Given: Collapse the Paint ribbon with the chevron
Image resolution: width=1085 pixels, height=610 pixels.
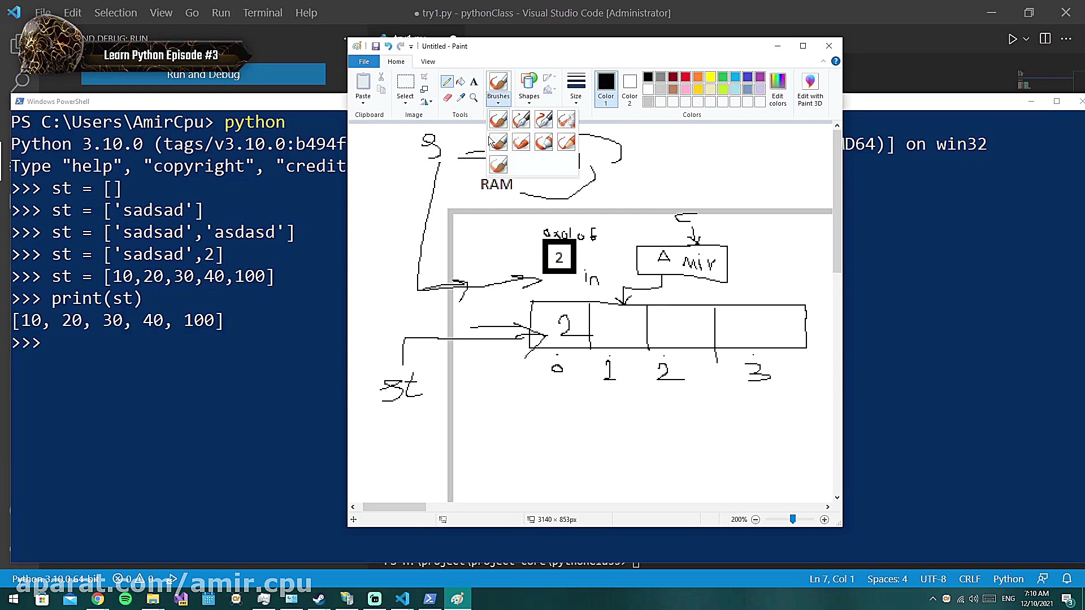Looking at the screenshot, I should point(823,61).
